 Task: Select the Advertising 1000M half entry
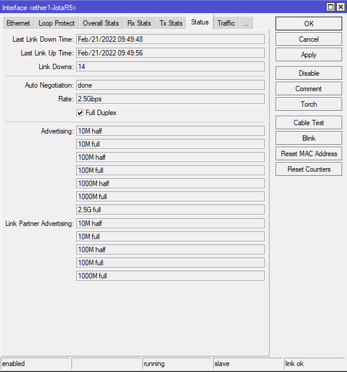(x=170, y=184)
